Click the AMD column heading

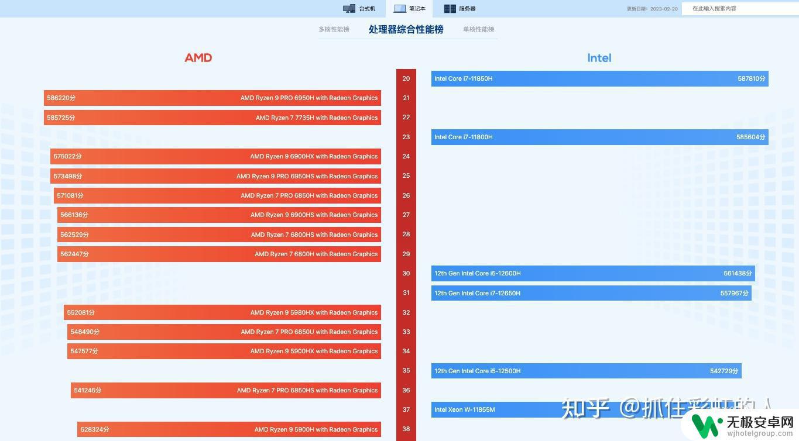tap(198, 57)
